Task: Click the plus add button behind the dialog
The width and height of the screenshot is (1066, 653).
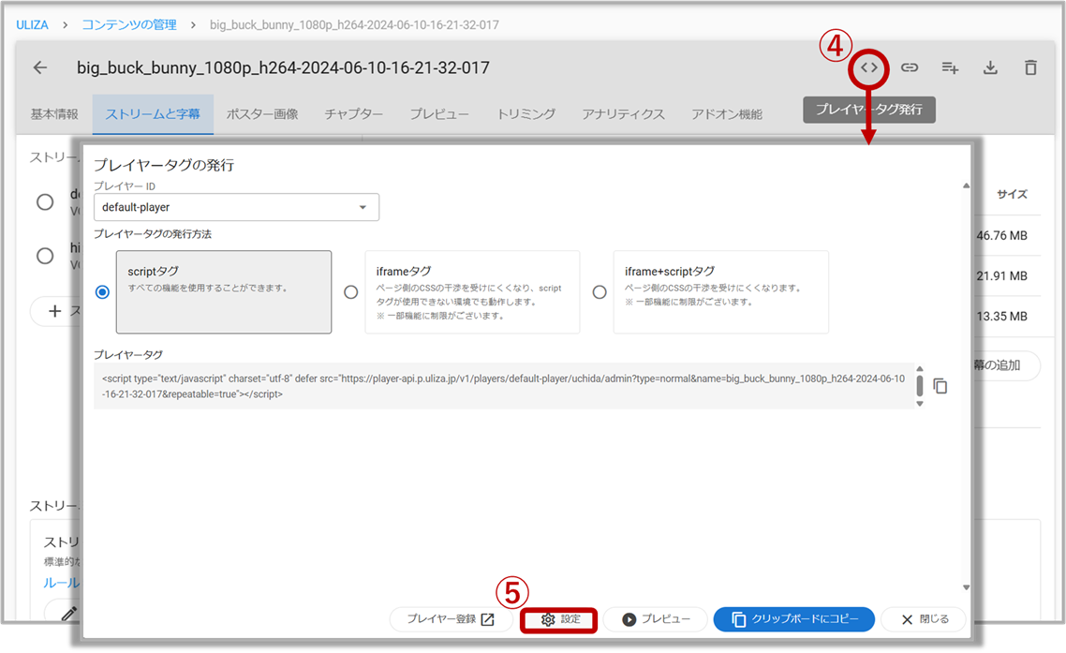Action: 55,311
